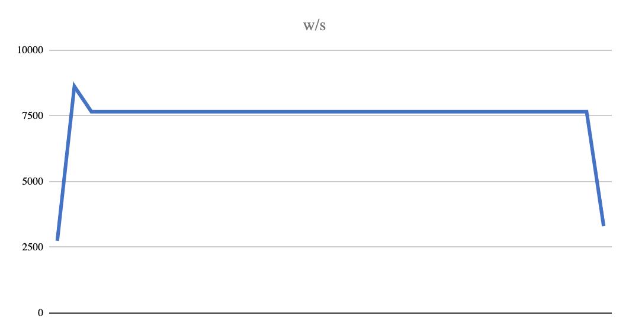Click the blue line's final endpoint at right

tap(604, 225)
